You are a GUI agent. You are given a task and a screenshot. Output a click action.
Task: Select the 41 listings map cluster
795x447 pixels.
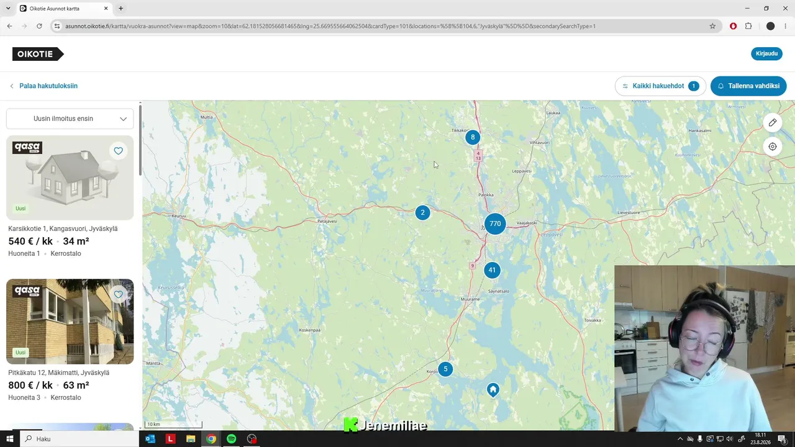(x=492, y=270)
